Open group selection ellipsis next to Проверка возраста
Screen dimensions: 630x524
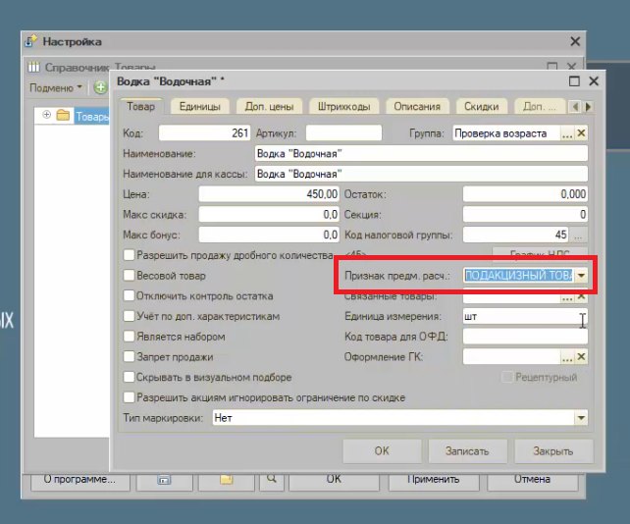tap(567, 133)
